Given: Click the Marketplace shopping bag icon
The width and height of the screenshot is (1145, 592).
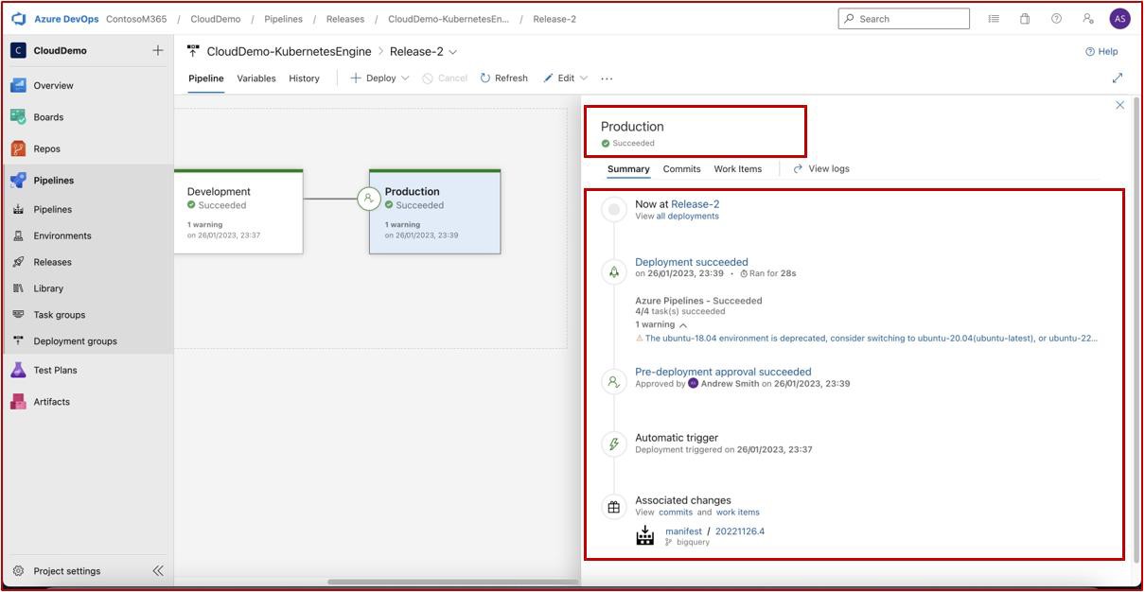Looking at the screenshot, I should point(1024,18).
